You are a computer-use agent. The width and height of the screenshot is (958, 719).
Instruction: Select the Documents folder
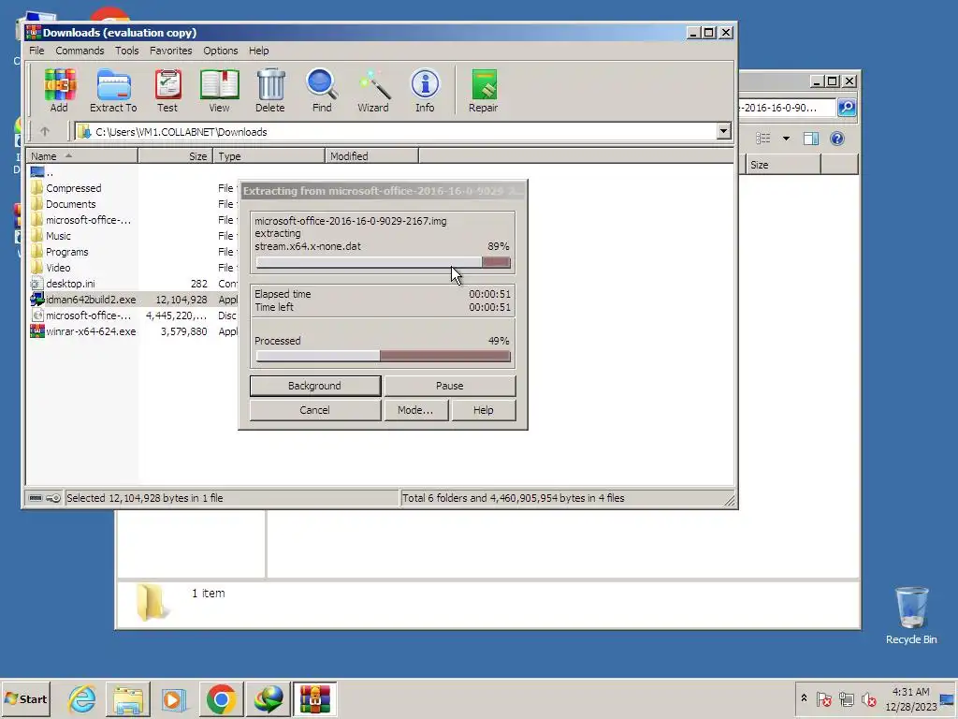tap(64, 204)
